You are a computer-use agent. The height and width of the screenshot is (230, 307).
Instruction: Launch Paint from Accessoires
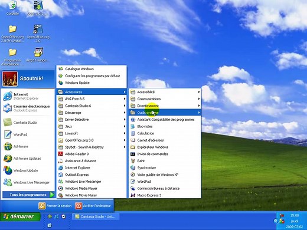coord(165,161)
